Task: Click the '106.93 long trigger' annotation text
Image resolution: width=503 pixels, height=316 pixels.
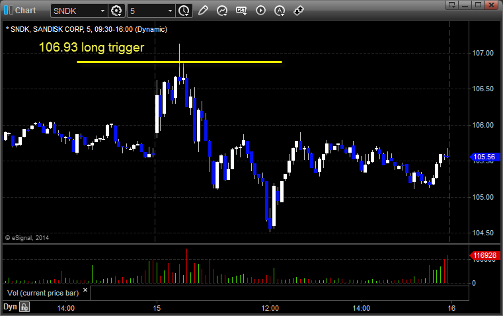Action: 91,48
